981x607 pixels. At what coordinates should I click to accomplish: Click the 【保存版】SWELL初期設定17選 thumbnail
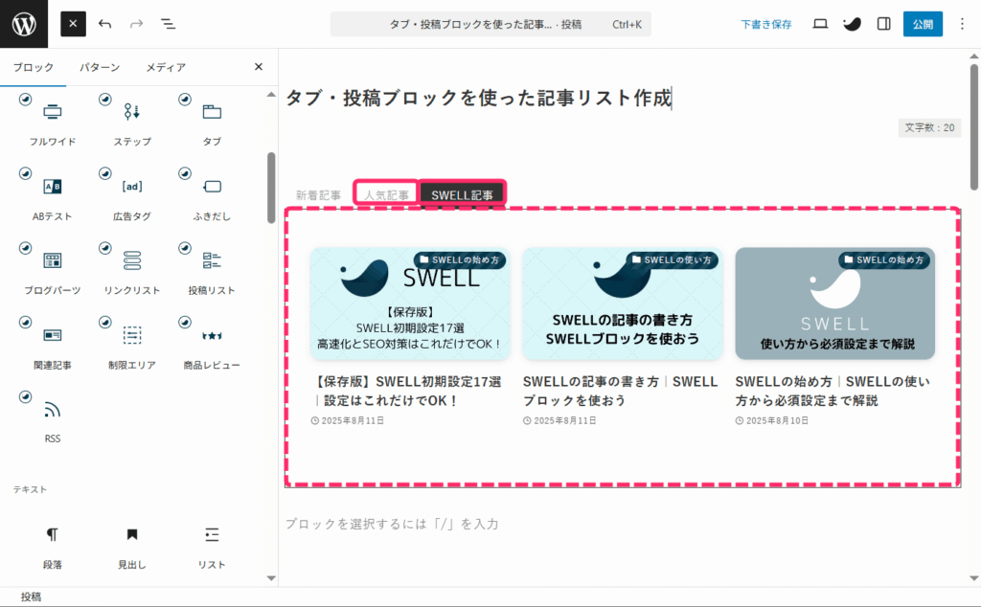[x=410, y=303]
